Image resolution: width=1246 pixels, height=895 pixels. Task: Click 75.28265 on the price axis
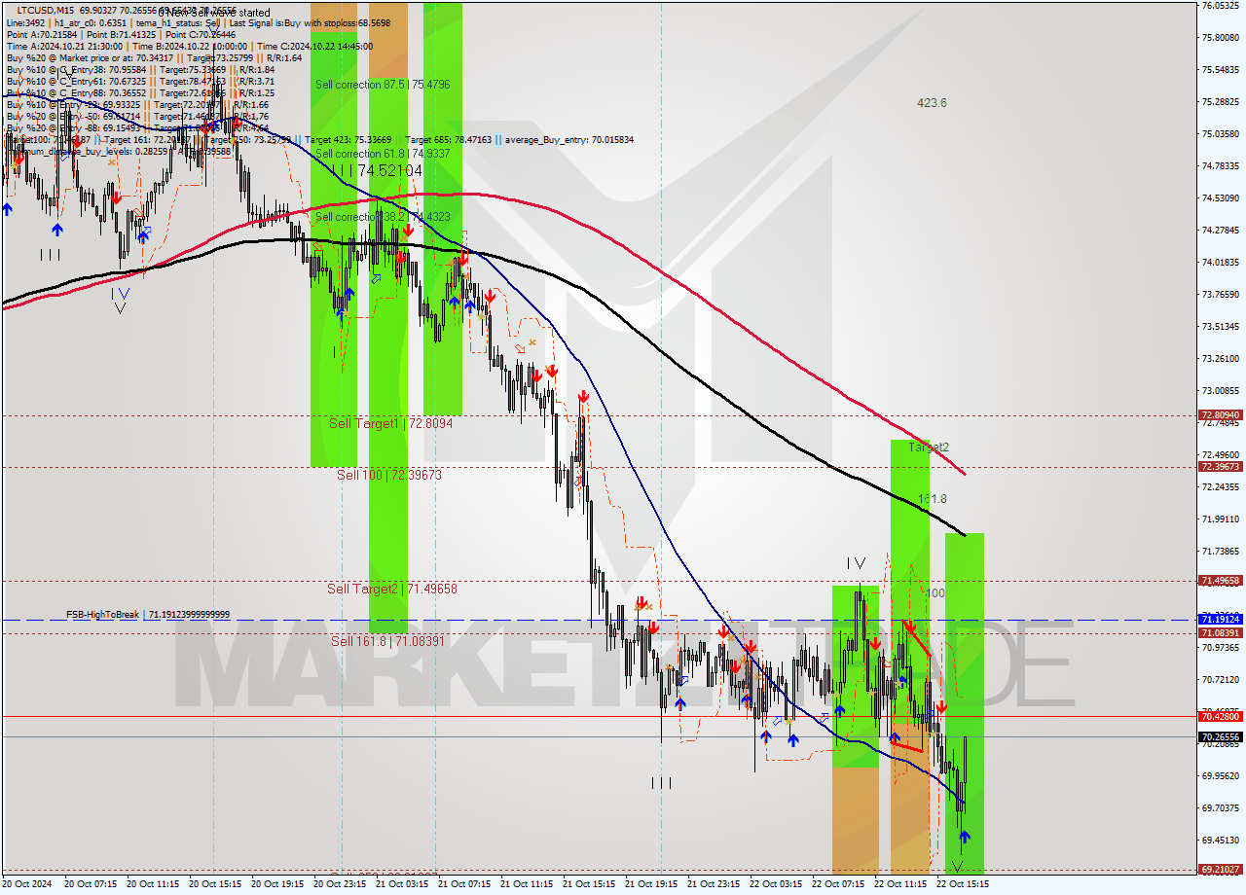[x=1220, y=102]
